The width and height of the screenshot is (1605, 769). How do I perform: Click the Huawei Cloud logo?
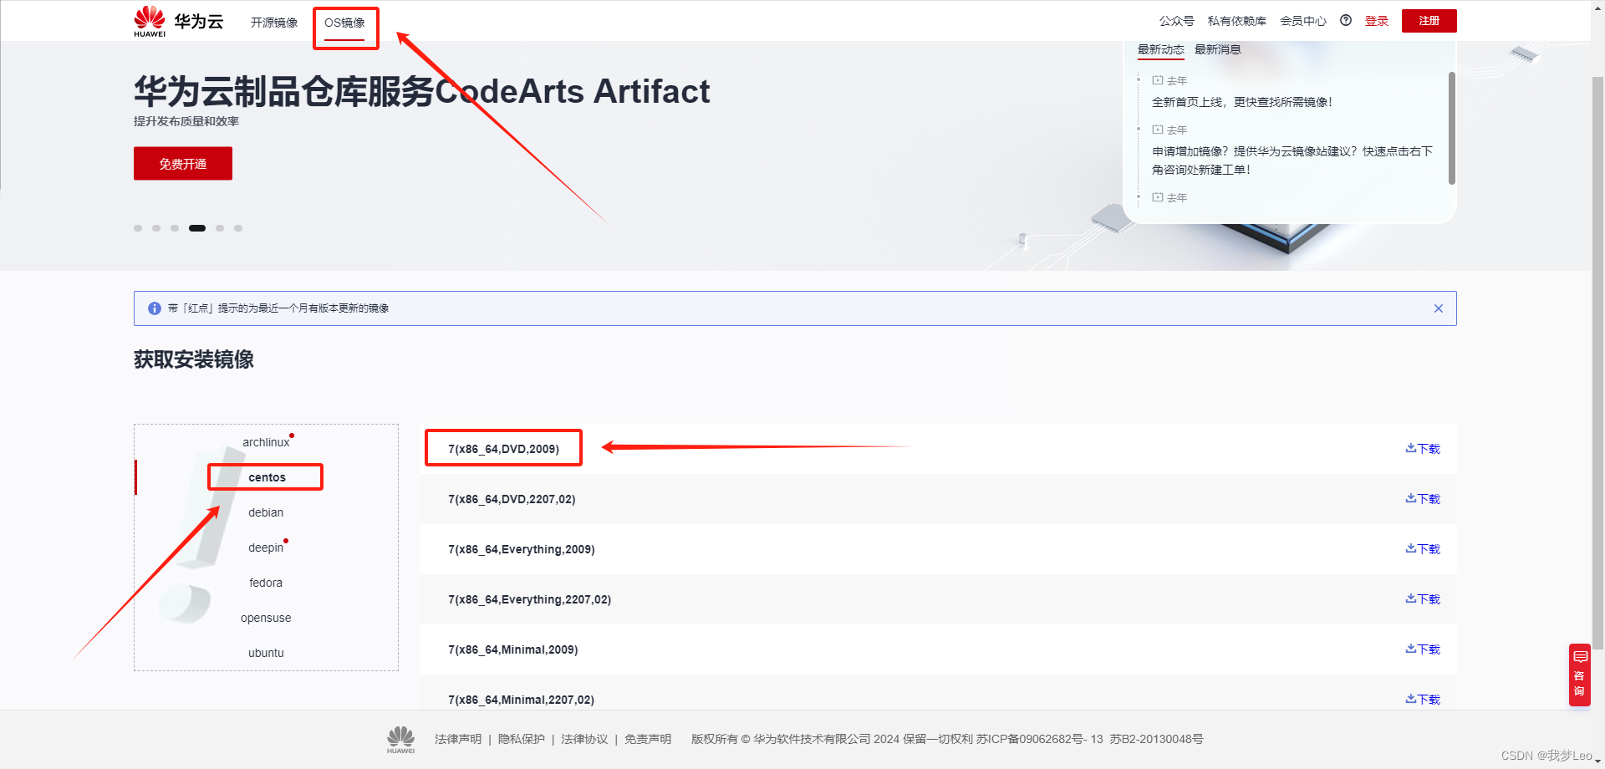click(179, 21)
